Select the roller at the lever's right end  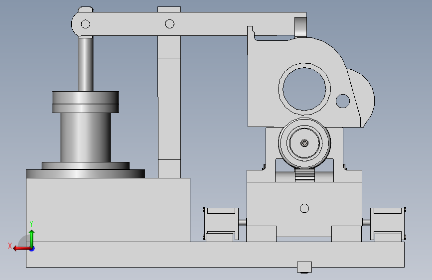click(x=300, y=27)
